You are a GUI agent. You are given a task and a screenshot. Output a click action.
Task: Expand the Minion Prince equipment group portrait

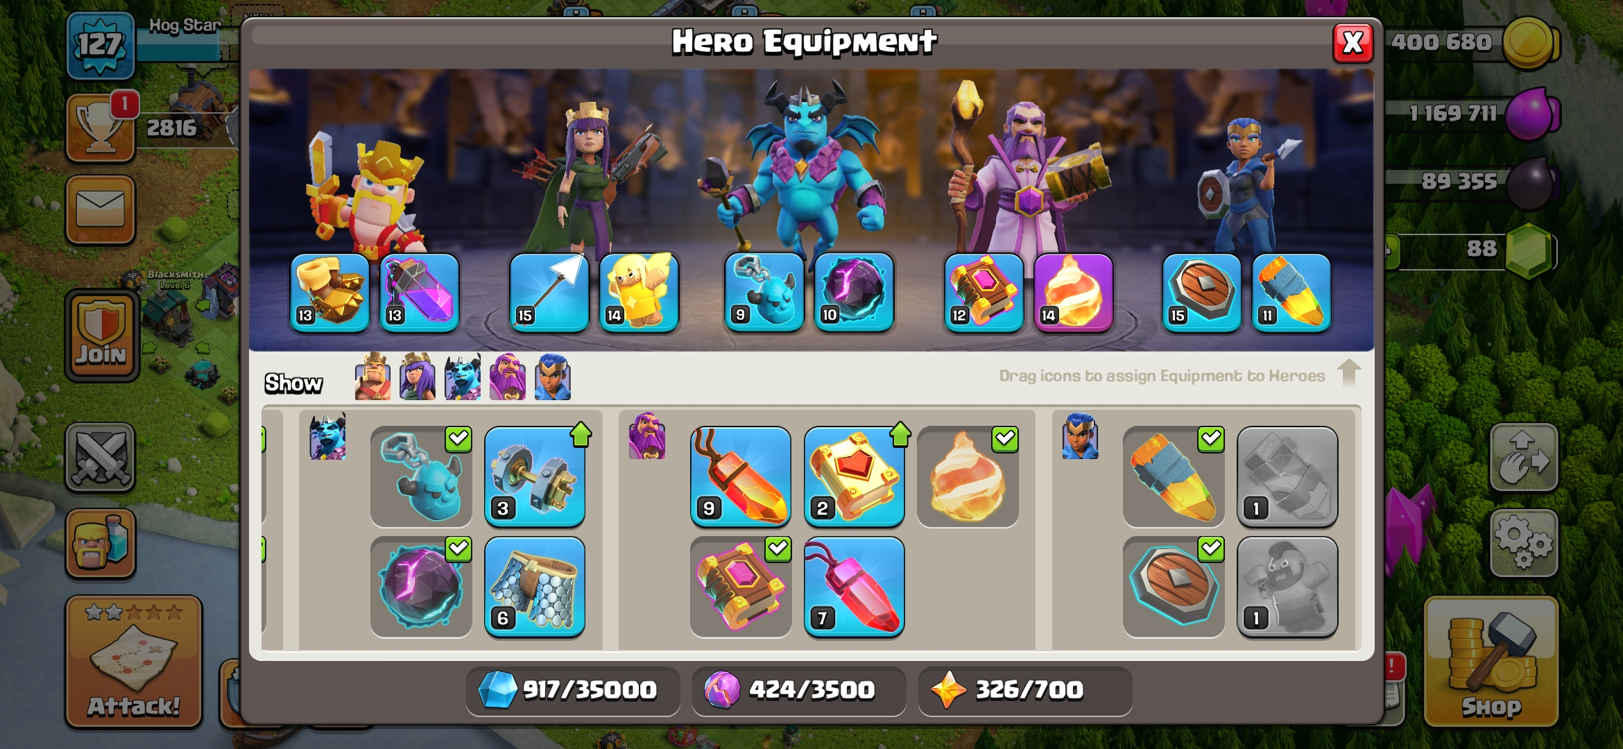pos(327,437)
